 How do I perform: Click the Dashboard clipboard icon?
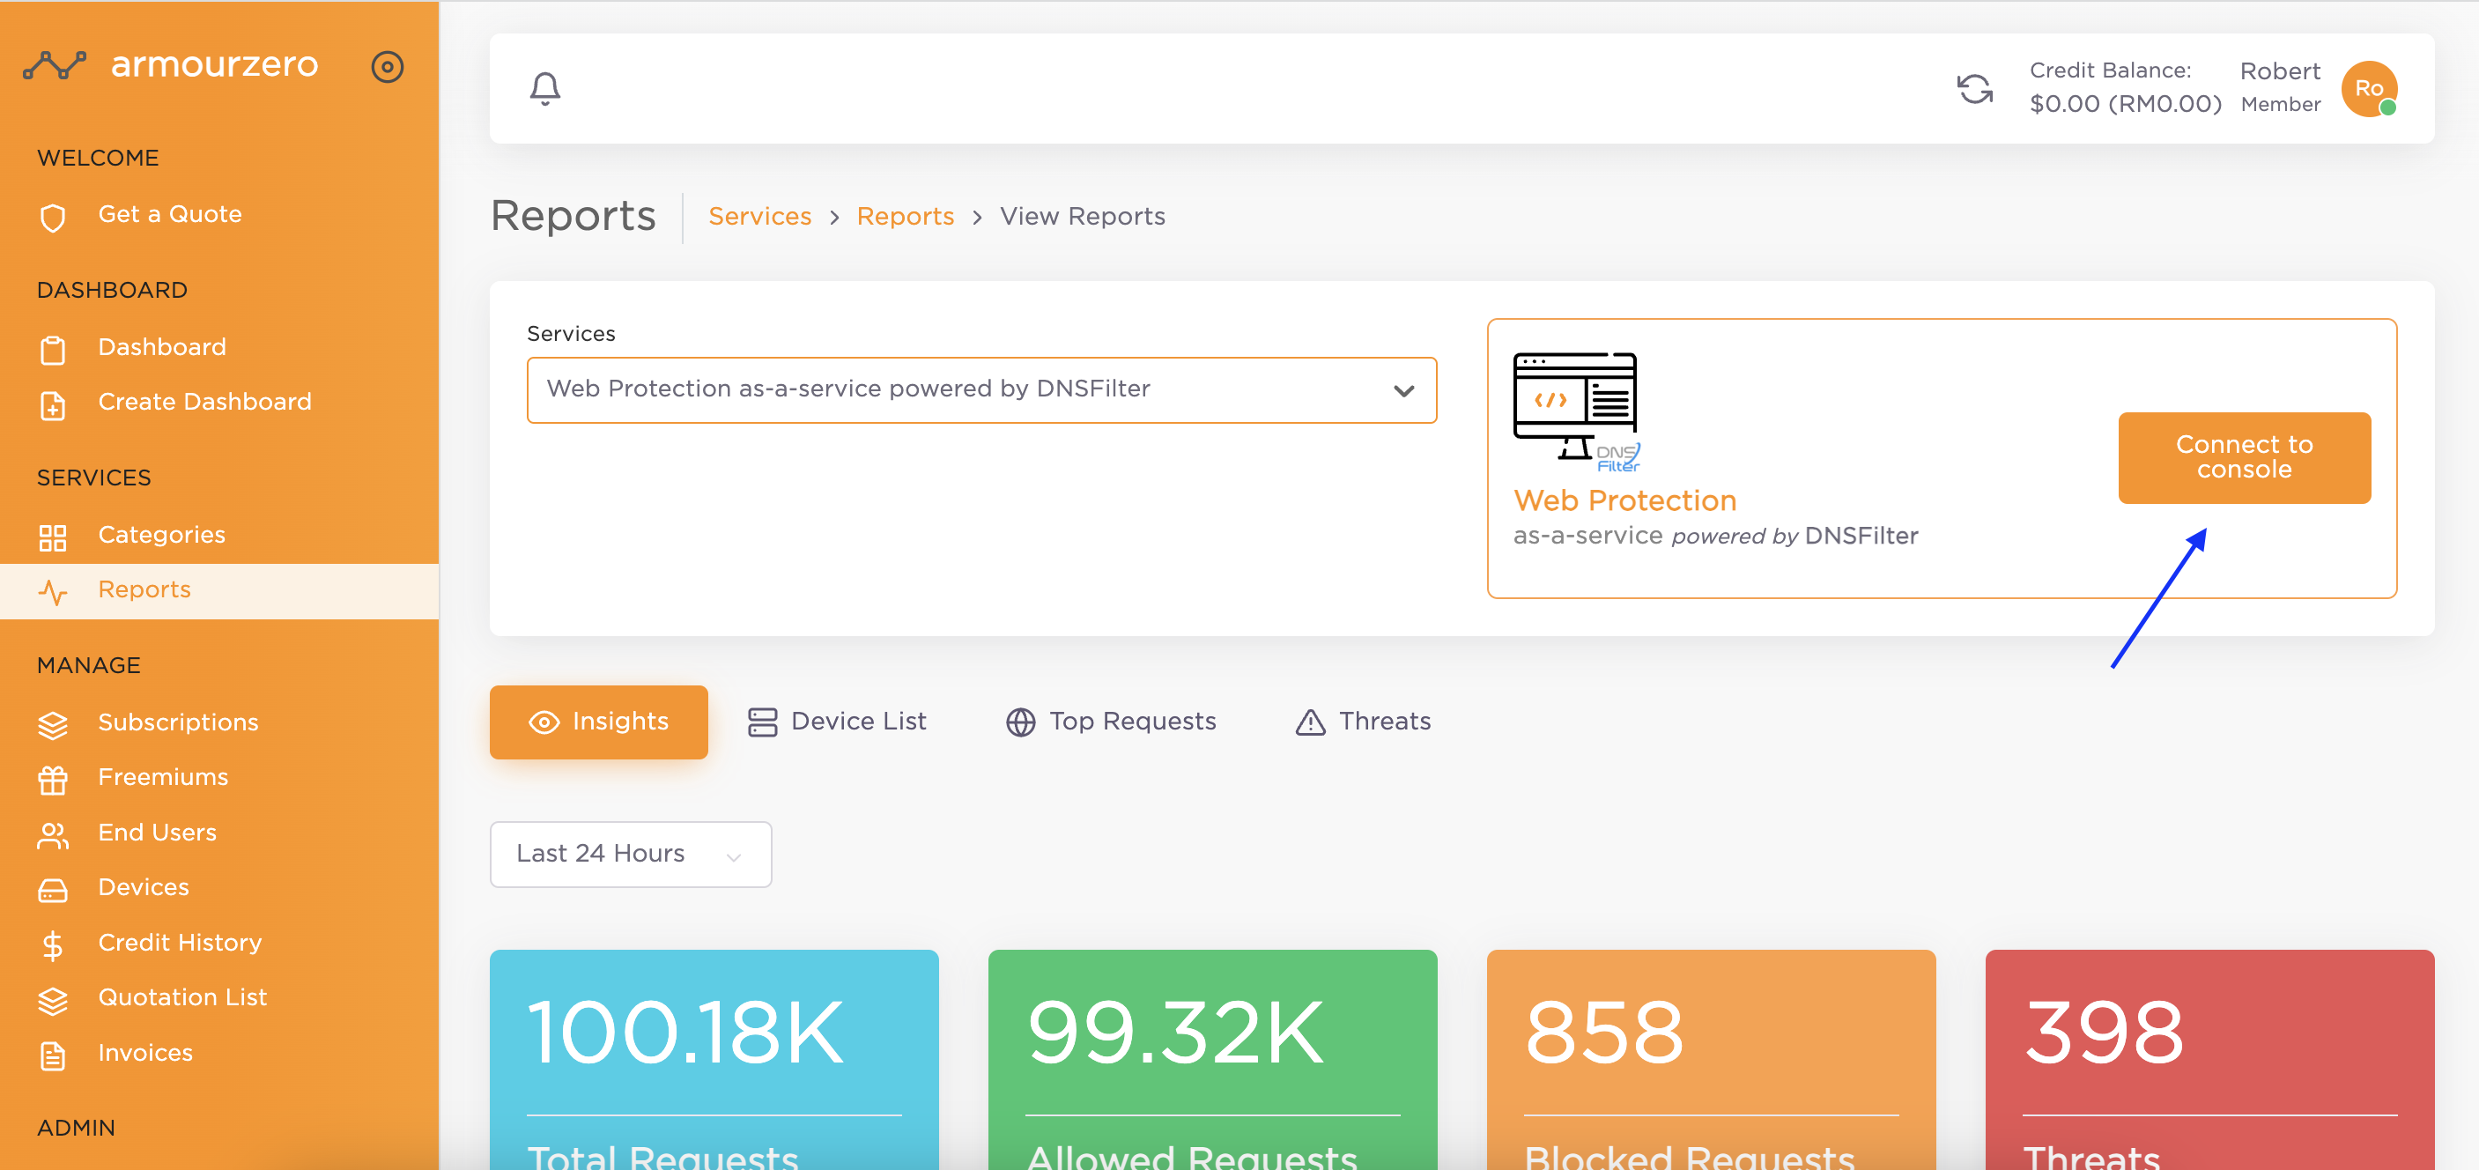coord(53,351)
